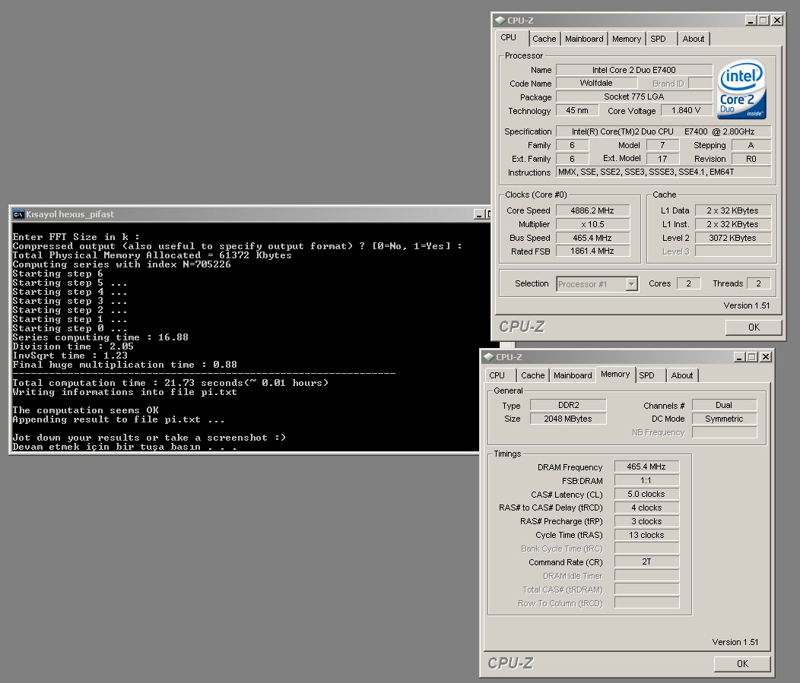Click the Bus Speed value '465.4 MHz'
The width and height of the screenshot is (800, 683).
(592, 238)
